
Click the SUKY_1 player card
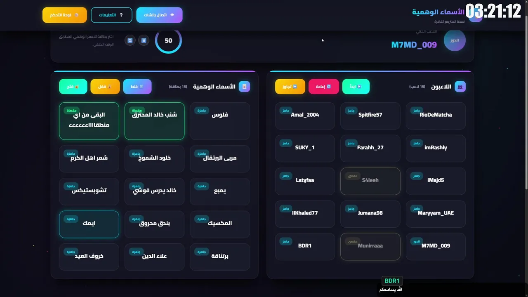305,148
